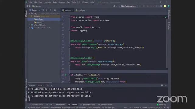195x109 pixels.
Task: Open the Refactor menu
Action: tap(62, 2)
